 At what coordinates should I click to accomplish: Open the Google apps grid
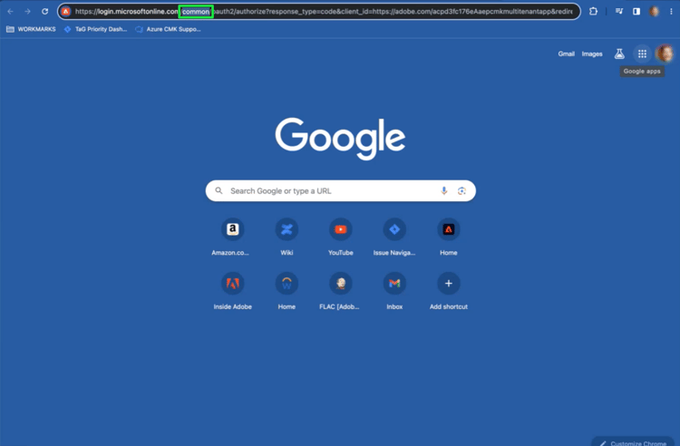(x=642, y=53)
